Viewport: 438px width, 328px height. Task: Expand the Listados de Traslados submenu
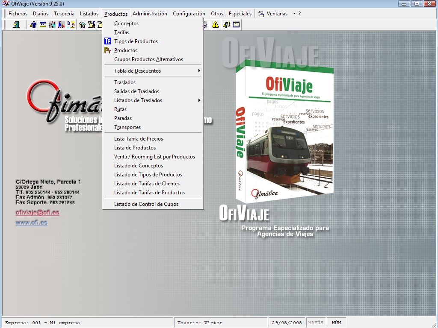[138, 100]
